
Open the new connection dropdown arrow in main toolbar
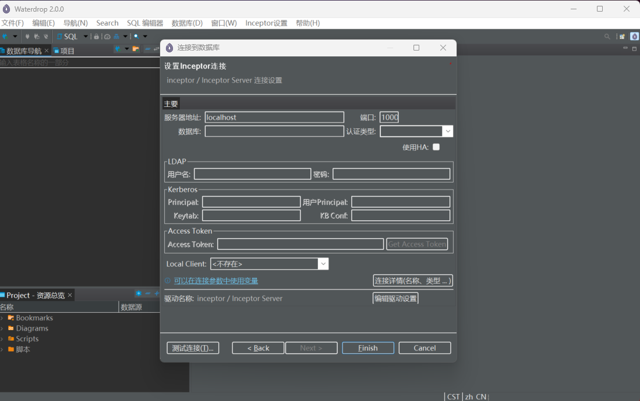(x=15, y=36)
